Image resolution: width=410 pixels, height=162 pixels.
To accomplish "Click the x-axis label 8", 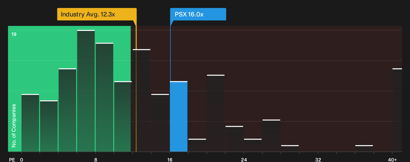I will point(96,160).
